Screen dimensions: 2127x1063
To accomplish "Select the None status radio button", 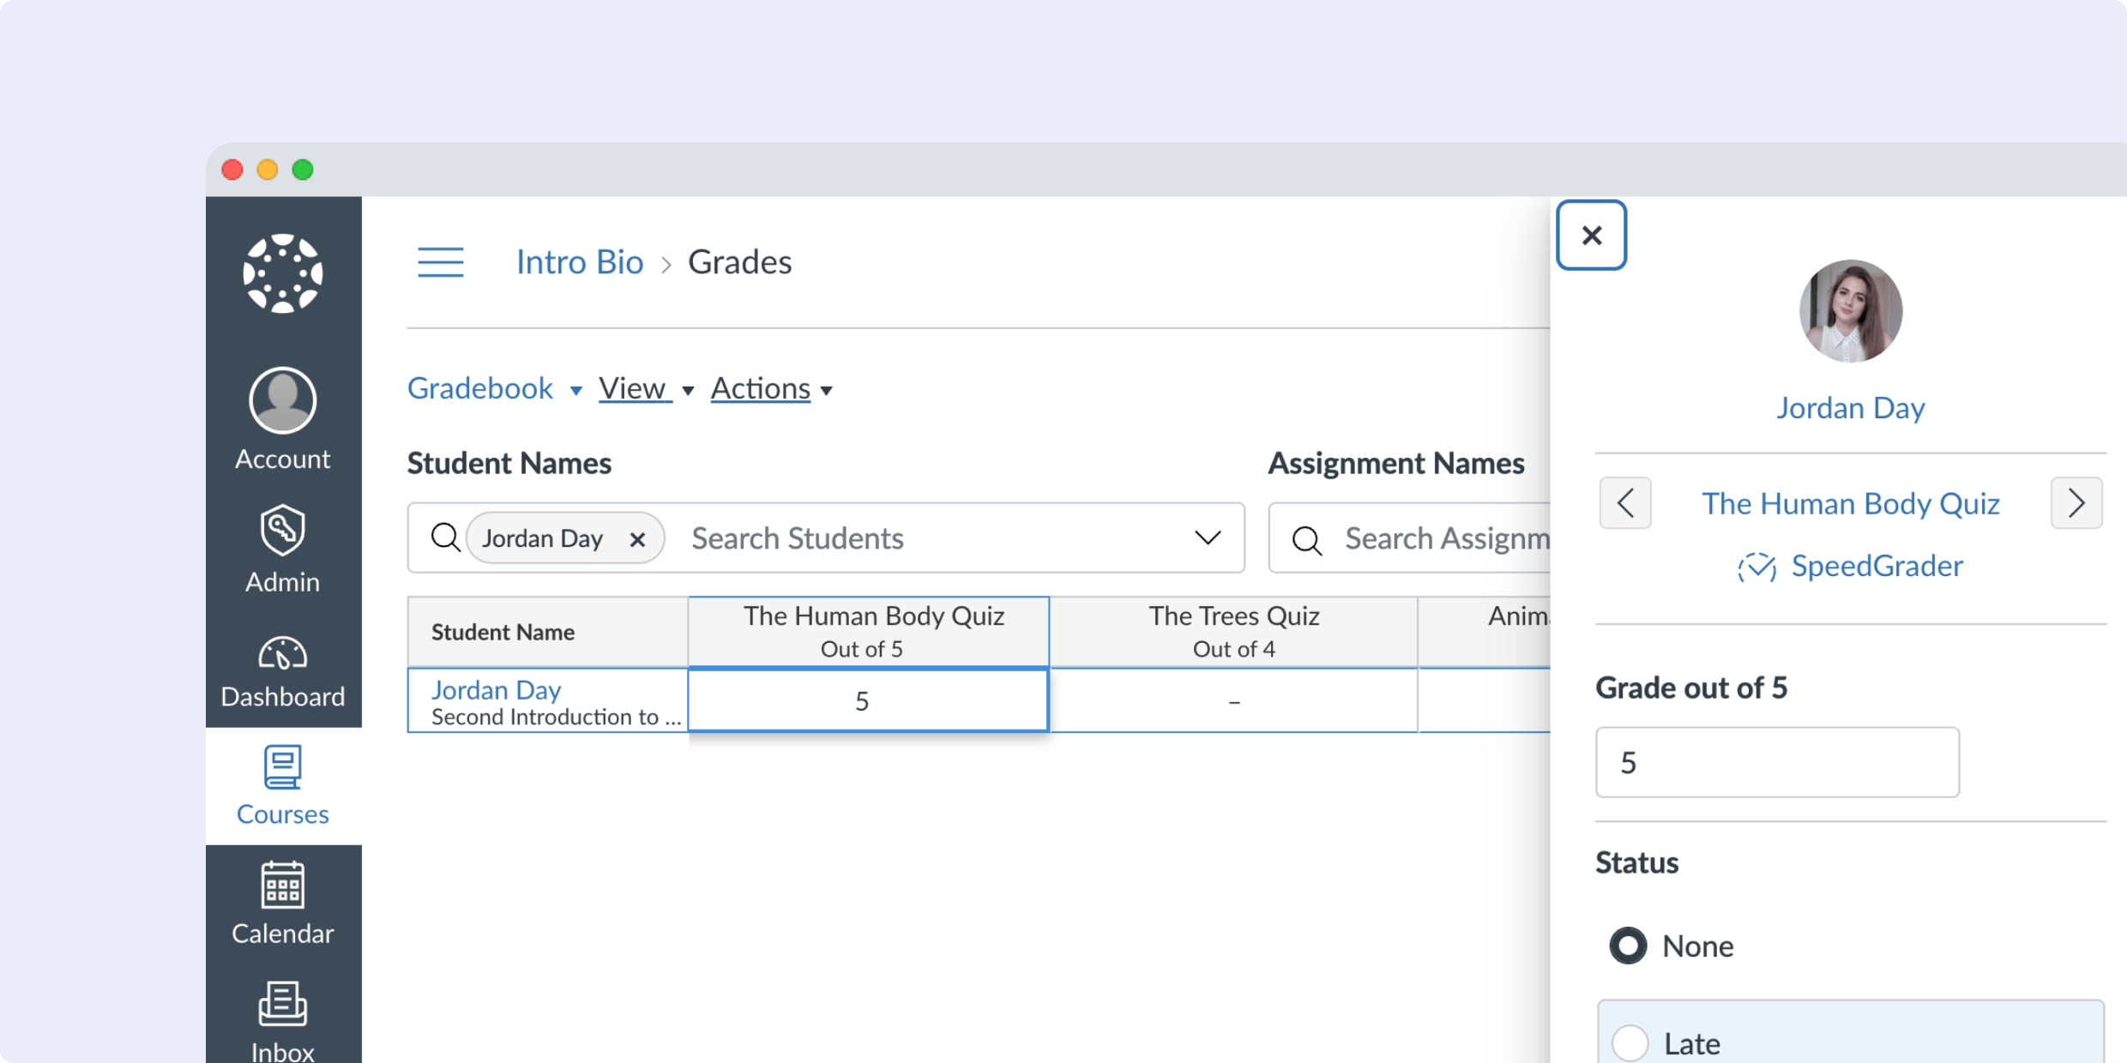I will coord(1627,946).
